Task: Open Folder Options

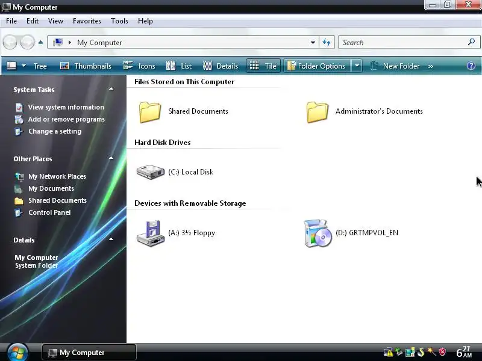Action: [317, 66]
